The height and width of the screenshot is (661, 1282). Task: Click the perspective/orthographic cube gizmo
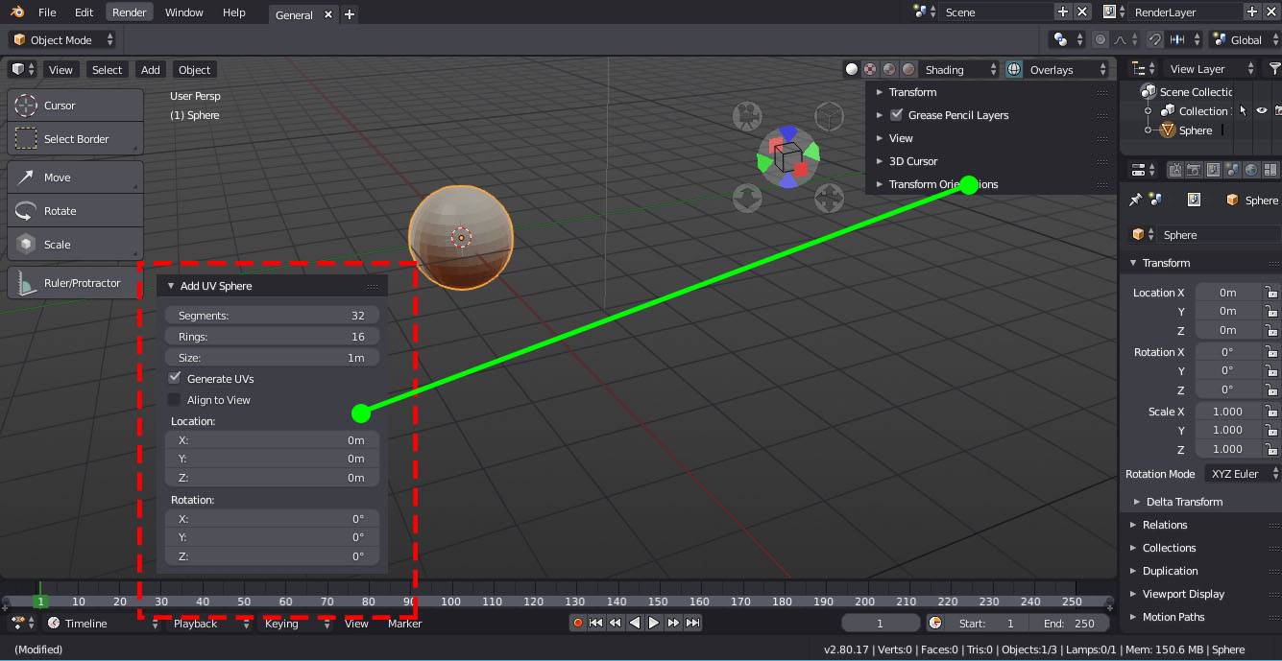pos(829,116)
